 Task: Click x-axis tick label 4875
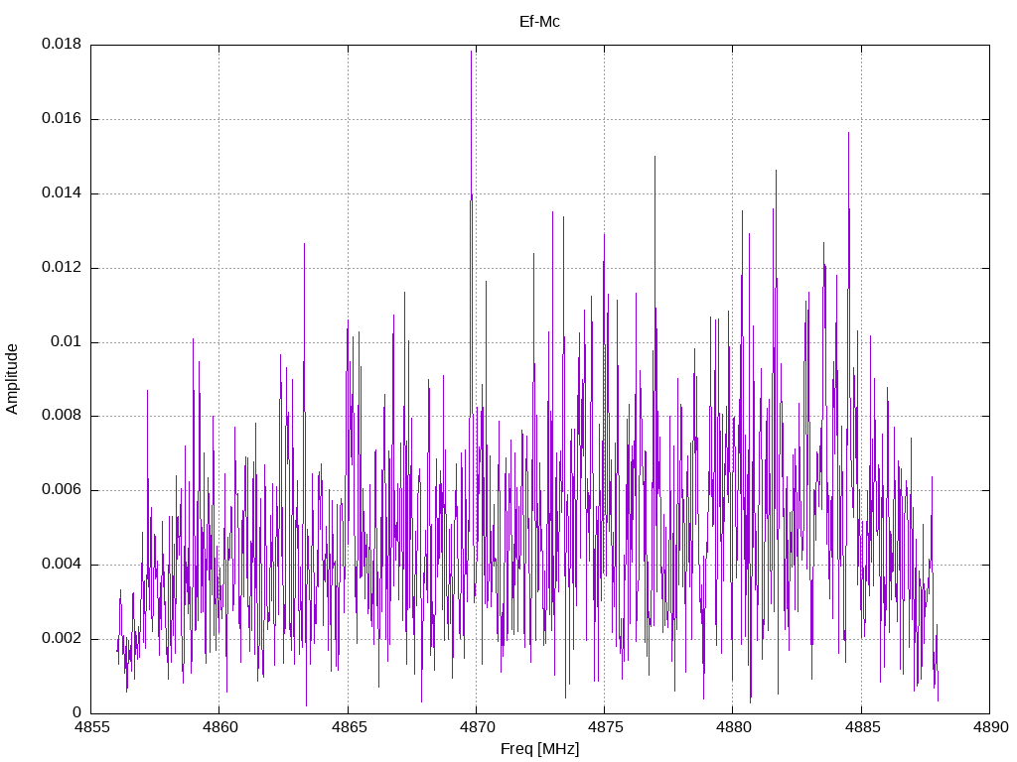[x=605, y=727]
